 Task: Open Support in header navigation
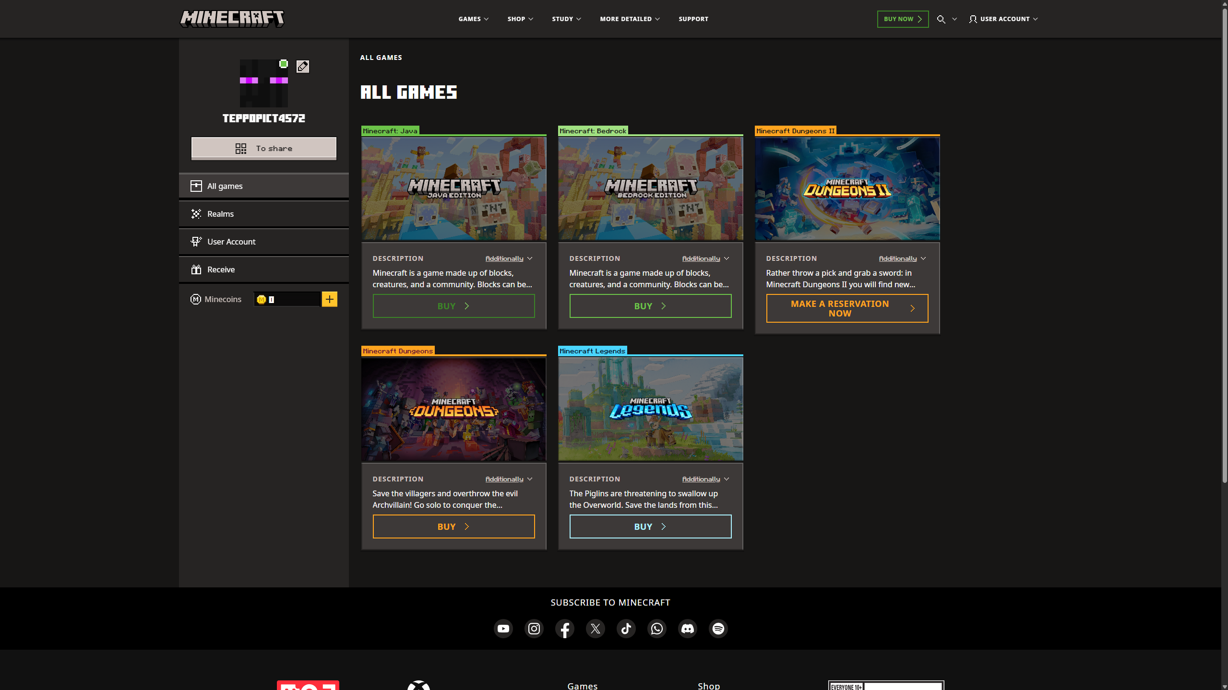click(693, 19)
